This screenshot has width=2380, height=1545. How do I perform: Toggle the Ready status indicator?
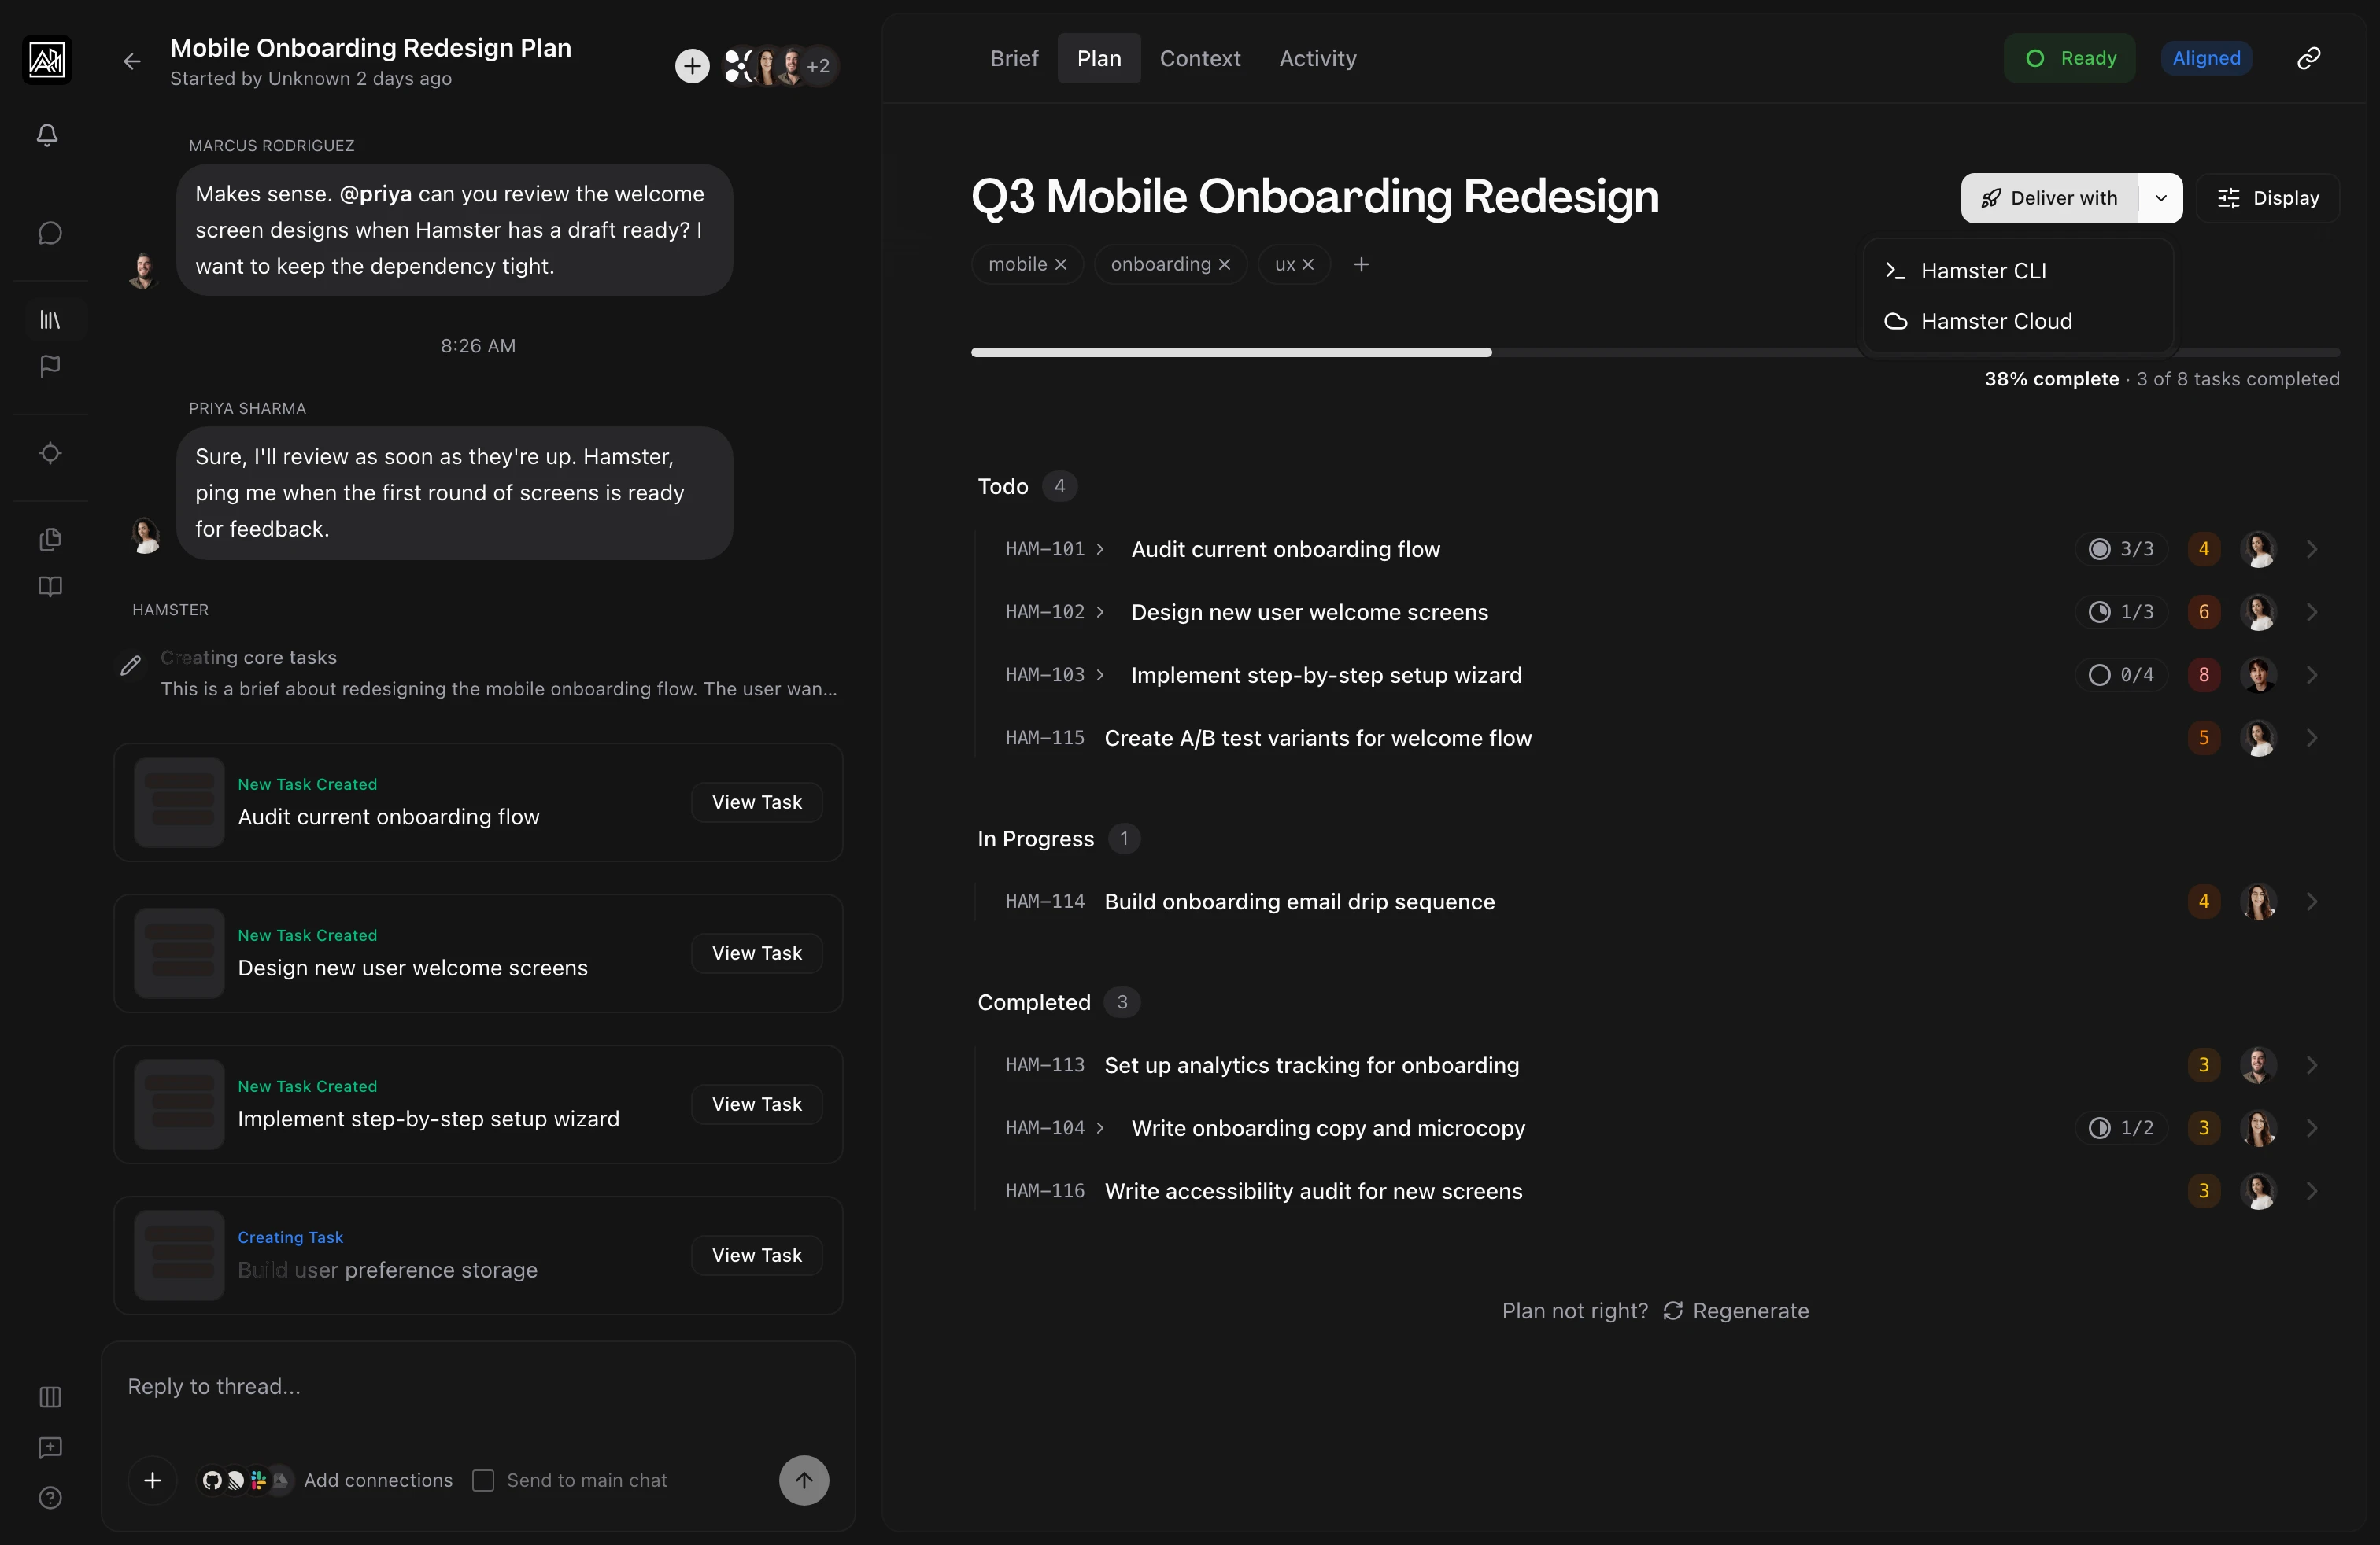tap(2070, 57)
